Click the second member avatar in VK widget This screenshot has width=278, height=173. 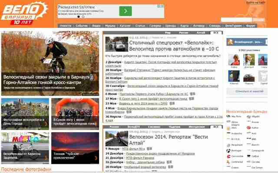[249, 60]
